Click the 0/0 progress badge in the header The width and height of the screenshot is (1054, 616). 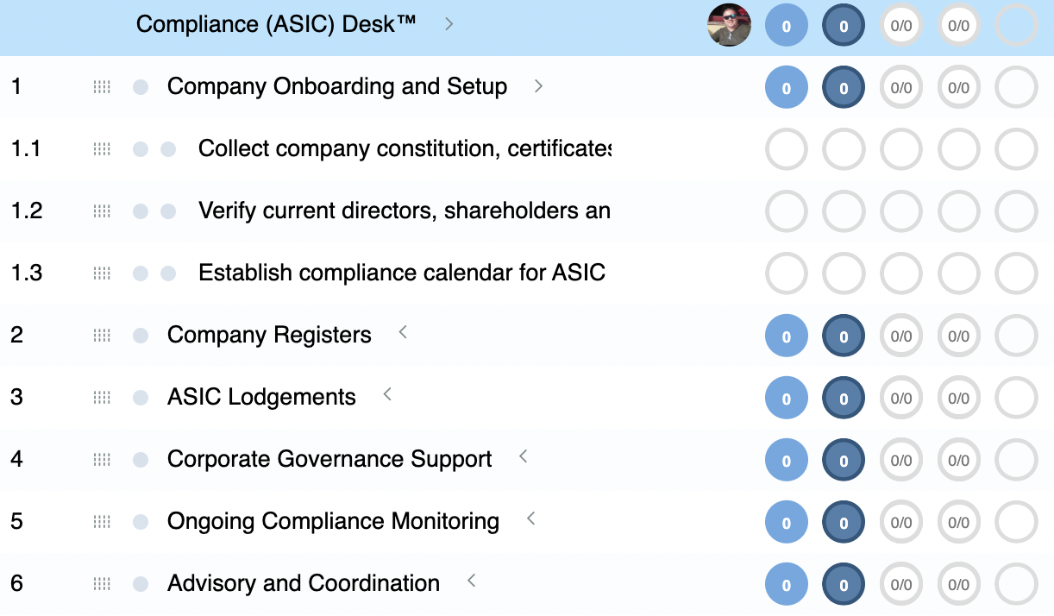point(900,25)
